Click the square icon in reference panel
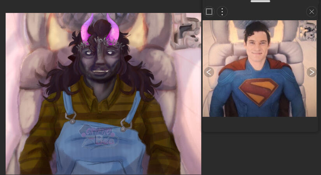 209,12
